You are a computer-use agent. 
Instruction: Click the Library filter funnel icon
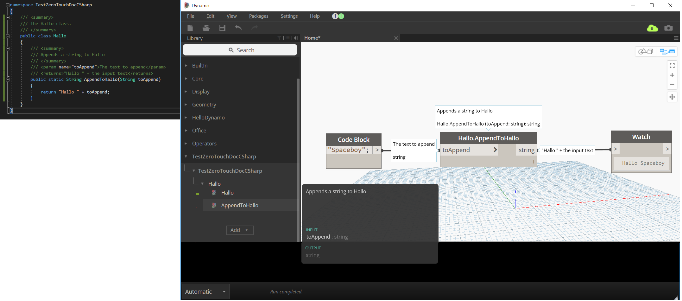point(279,38)
